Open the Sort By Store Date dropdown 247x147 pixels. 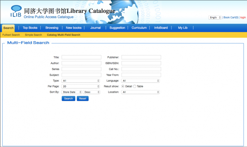point(71,92)
